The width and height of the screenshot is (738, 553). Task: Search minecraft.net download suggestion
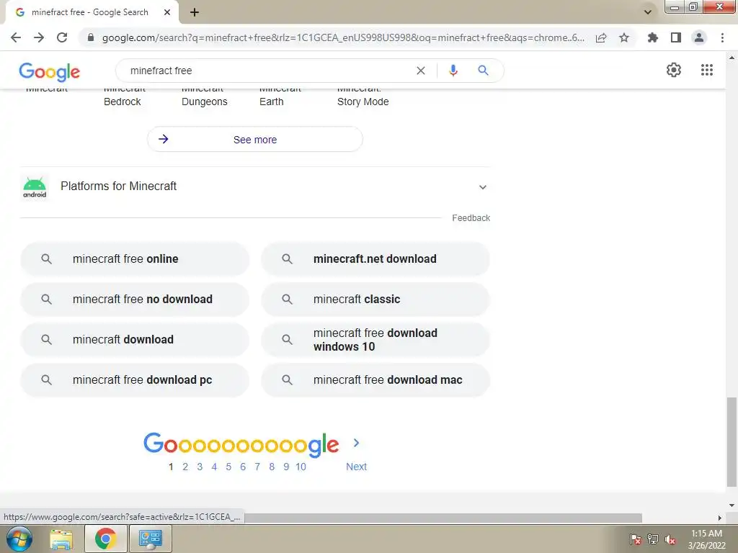[x=375, y=258]
